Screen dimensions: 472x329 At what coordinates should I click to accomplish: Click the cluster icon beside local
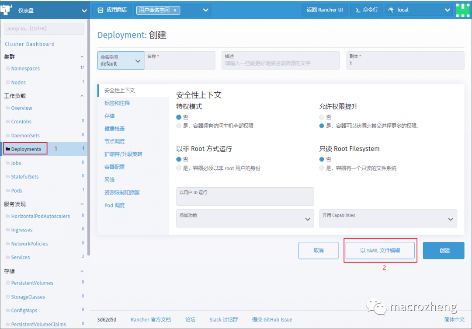[x=391, y=10]
